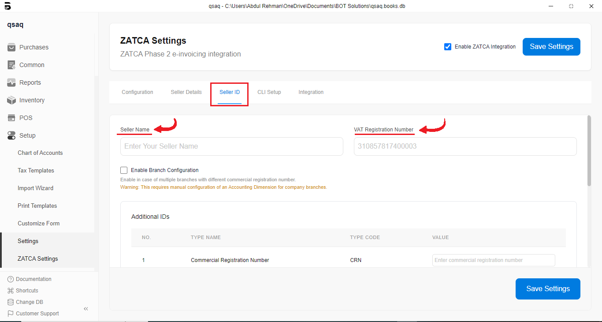
Task: Select the Integration tab
Action: 311,92
